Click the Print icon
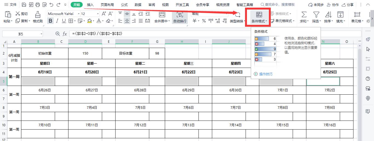The width and height of the screenshot is (374, 141). point(38,5)
